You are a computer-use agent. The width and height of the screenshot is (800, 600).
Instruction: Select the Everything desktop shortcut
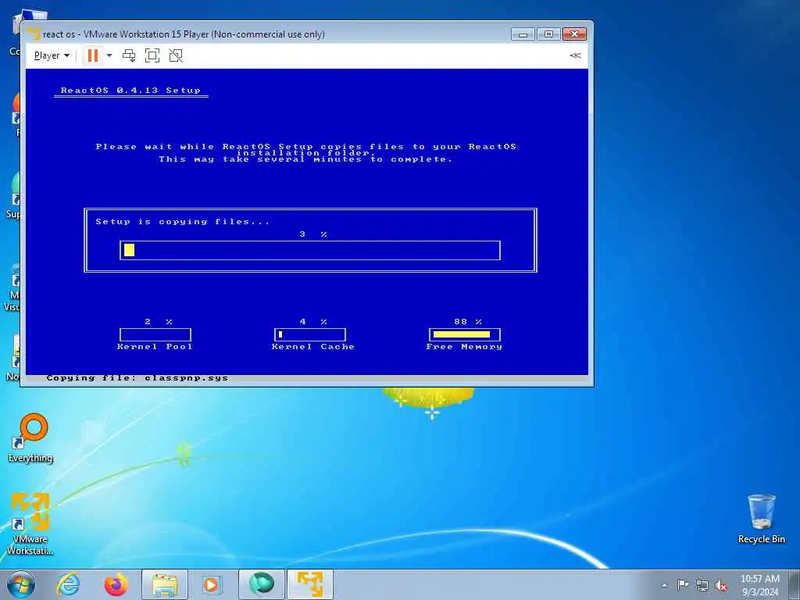30,438
